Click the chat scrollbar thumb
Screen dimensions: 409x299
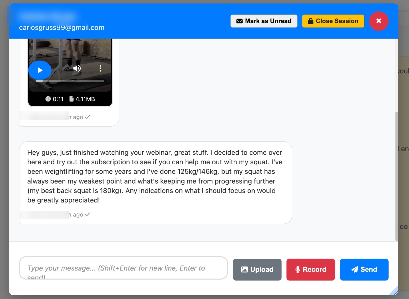point(396,176)
